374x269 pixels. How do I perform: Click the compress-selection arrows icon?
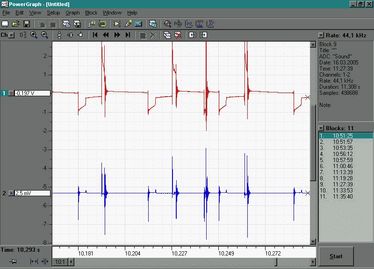pyautogui.click(x=44, y=262)
